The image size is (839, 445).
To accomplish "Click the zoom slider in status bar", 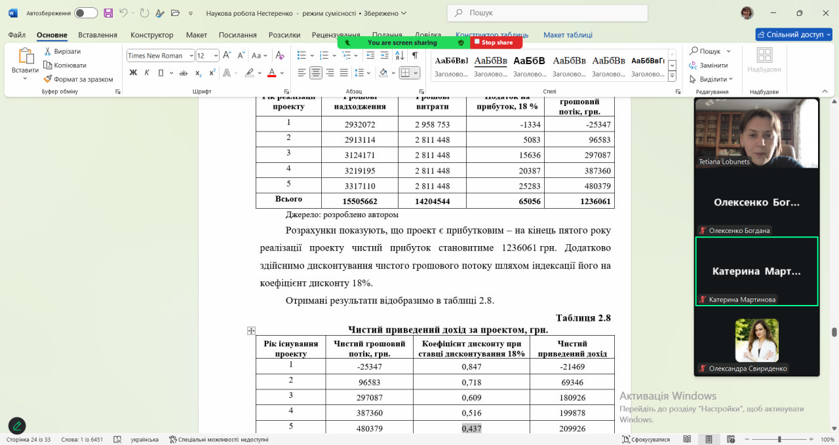I will [780, 440].
